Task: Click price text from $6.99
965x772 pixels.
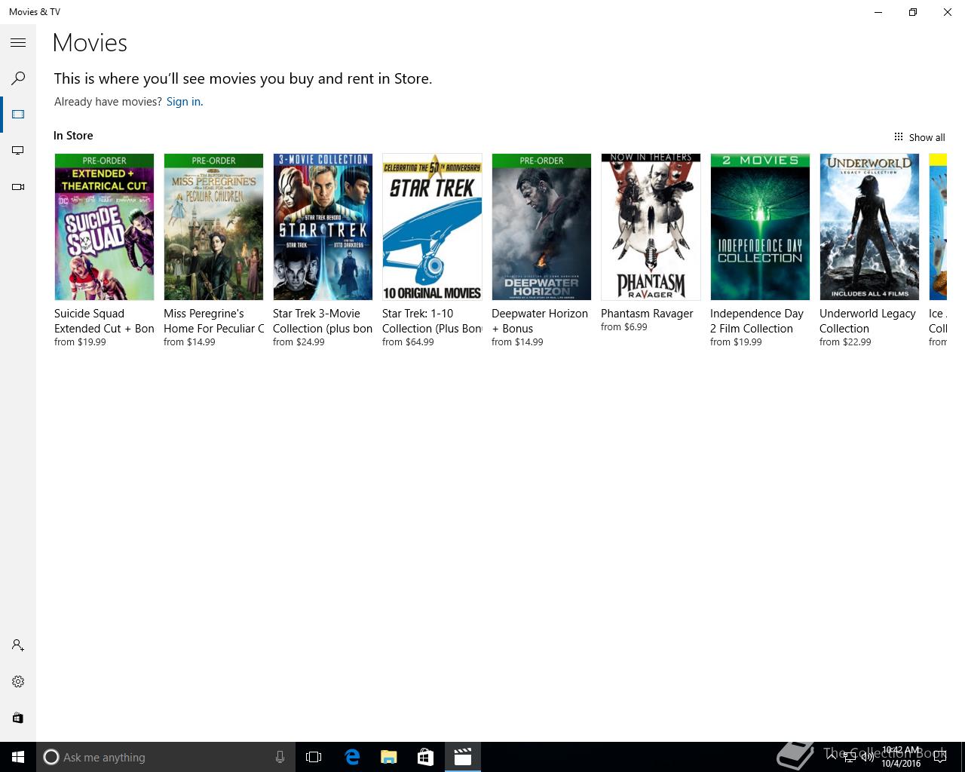Action: tap(623, 327)
